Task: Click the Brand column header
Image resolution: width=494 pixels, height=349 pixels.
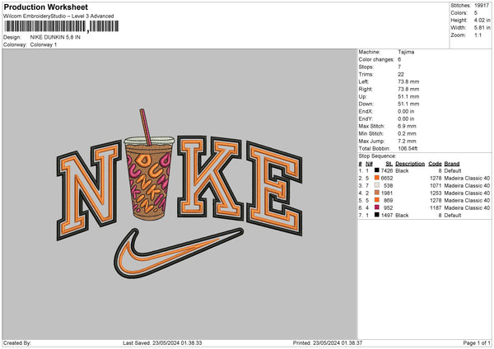Action: [452, 164]
